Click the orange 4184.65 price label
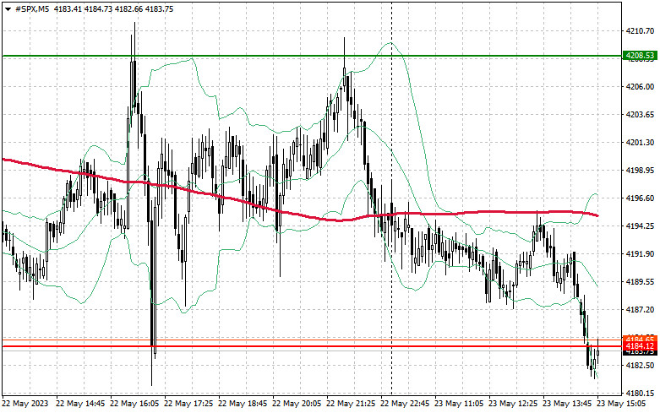 click(x=640, y=339)
